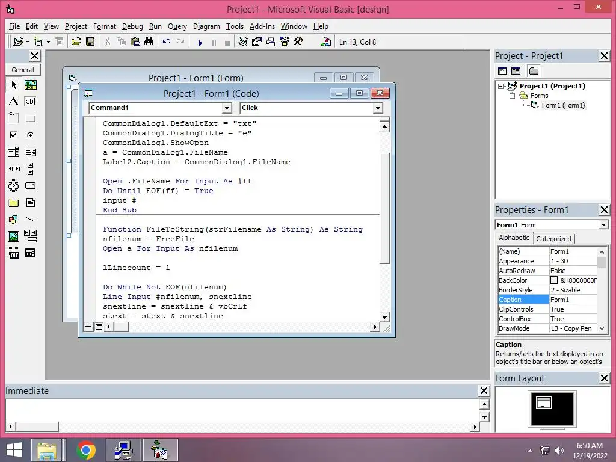Open Find using the binoculars icon
This screenshot has height=462, width=616.
pyautogui.click(x=149, y=42)
